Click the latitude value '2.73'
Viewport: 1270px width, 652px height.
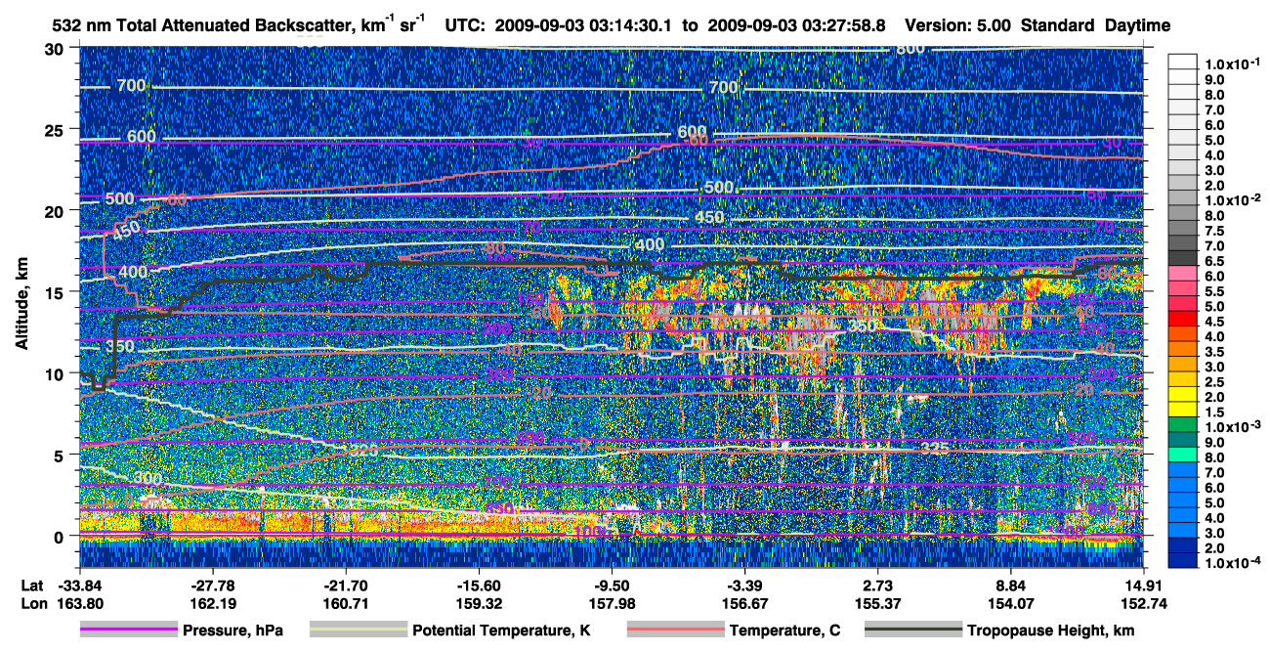coord(878,584)
